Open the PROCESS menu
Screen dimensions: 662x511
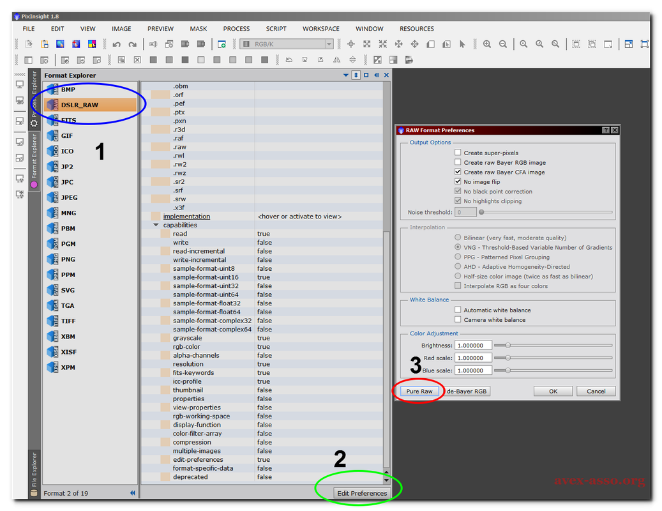pyautogui.click(x=236, y=29)
